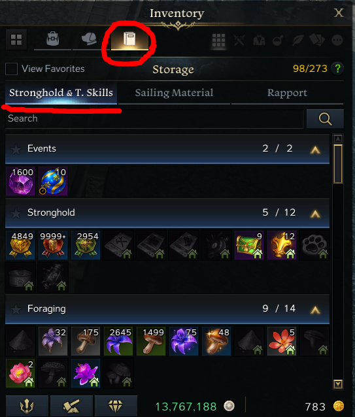Click the diamond icon at the bottom
355x417 pixels.
(x=116, y=407)
